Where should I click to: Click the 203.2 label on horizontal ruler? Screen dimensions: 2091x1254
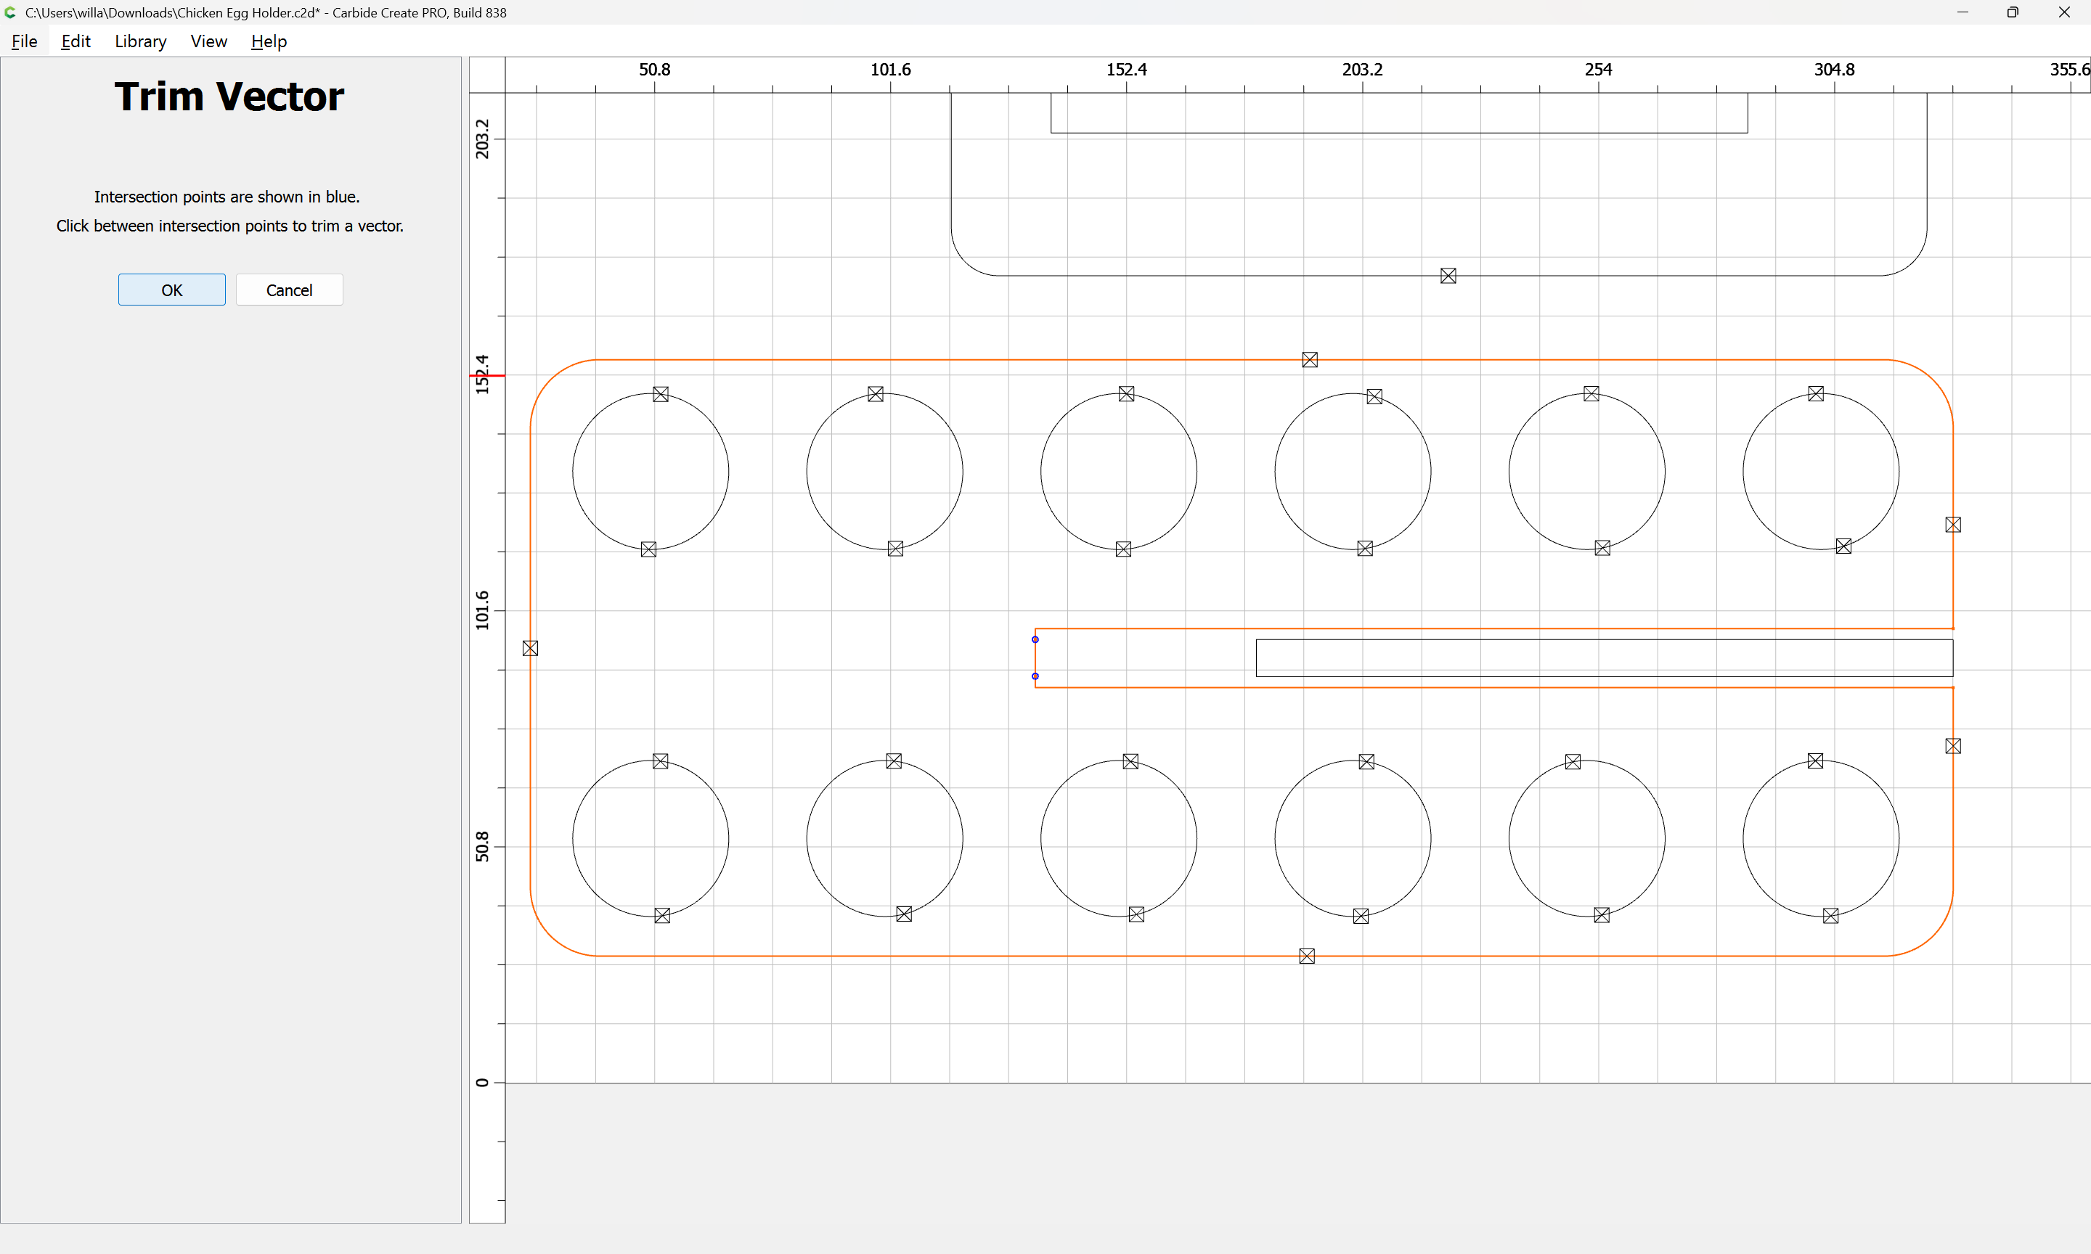tap(1361, 69)
